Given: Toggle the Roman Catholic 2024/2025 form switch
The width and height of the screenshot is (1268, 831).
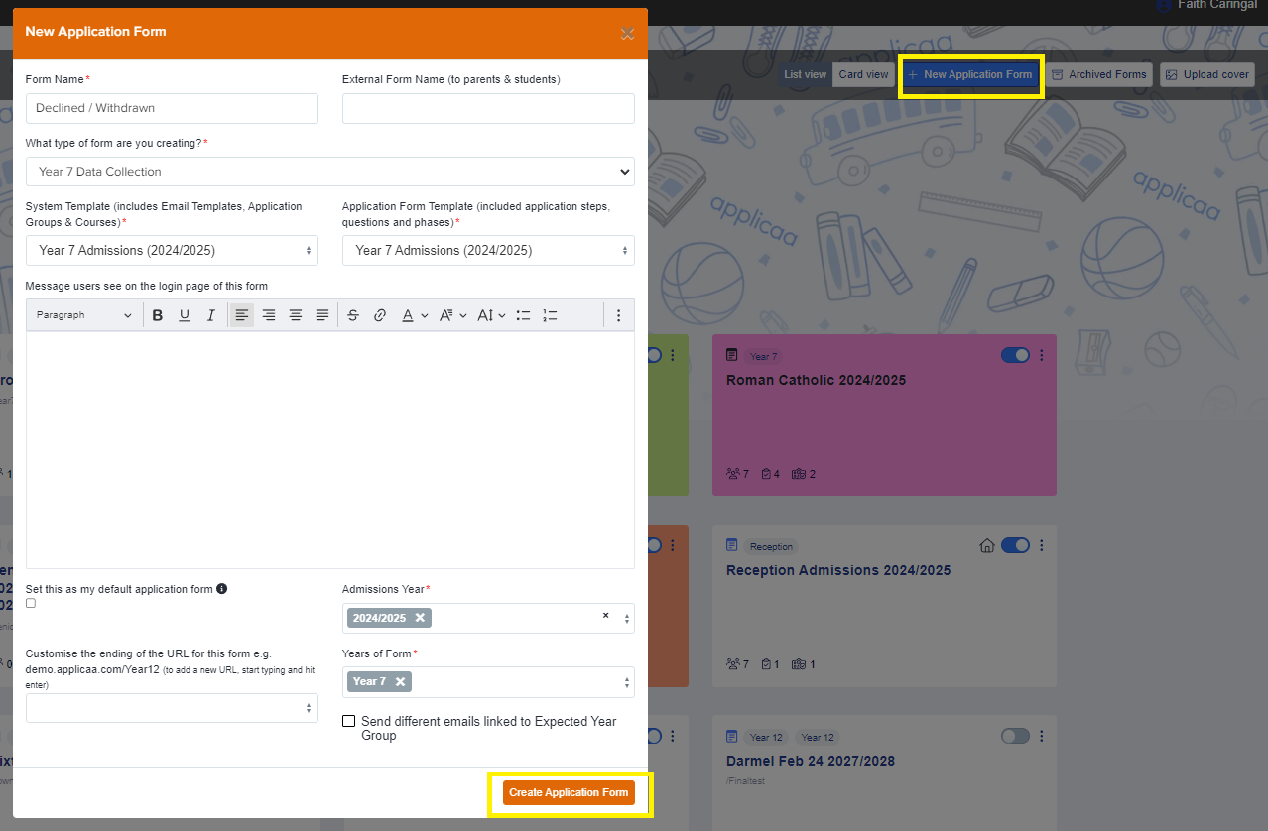Looking at the screenshot, I should 1015,355.
